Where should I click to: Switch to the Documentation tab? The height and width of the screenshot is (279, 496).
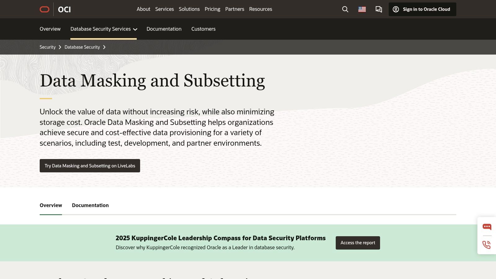click(x=90, y=205)
